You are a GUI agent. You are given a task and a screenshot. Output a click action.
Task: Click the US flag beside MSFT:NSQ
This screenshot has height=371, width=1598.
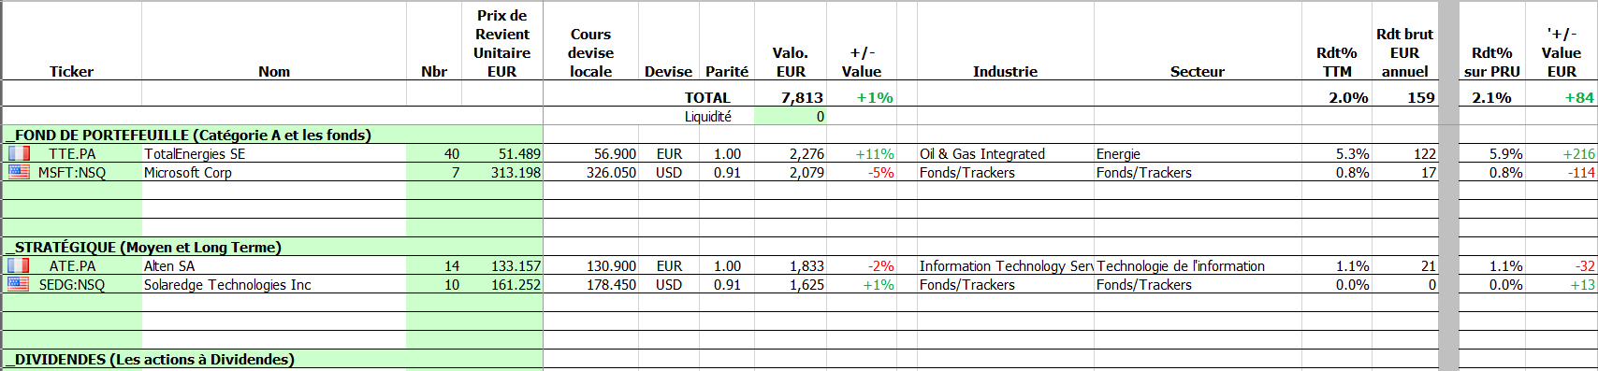pos(19,172)
